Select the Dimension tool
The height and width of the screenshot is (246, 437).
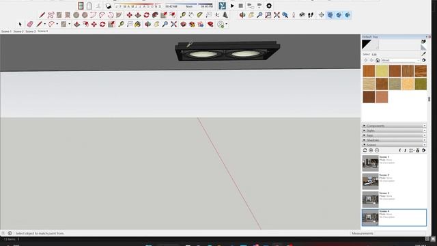click(x=191, y=15)
